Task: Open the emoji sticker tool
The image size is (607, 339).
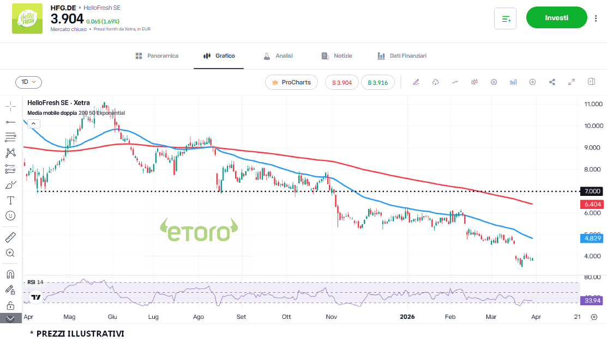Action: 10,216
